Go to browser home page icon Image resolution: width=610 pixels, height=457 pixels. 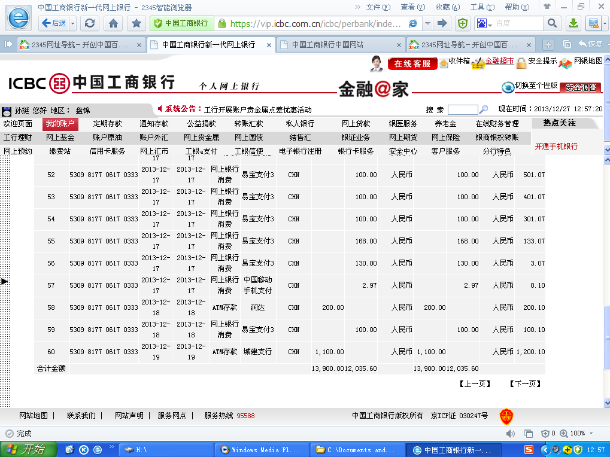[113, 23]
